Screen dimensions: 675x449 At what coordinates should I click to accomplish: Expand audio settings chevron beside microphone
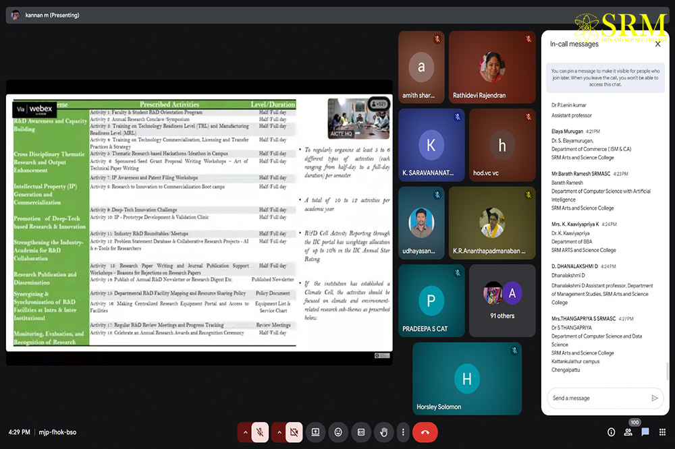pos(244,431)
